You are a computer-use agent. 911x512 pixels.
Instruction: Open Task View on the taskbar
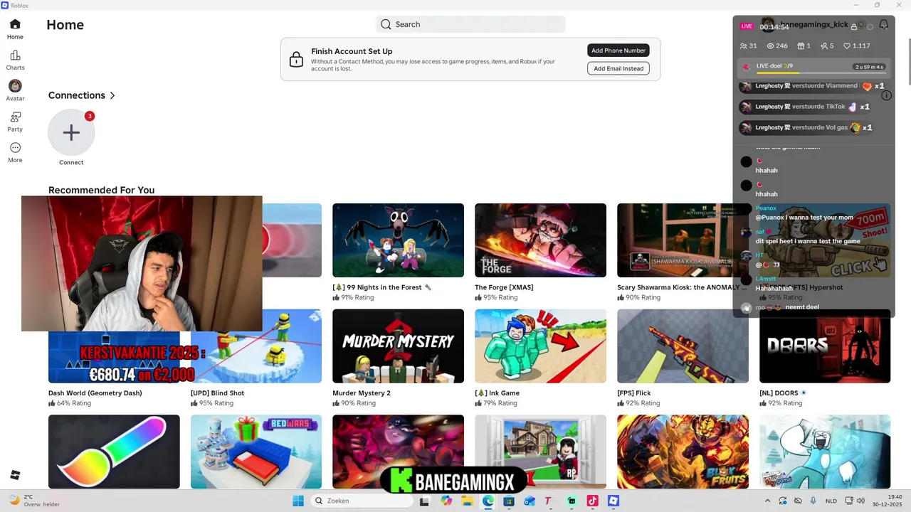tap(424, 501)
